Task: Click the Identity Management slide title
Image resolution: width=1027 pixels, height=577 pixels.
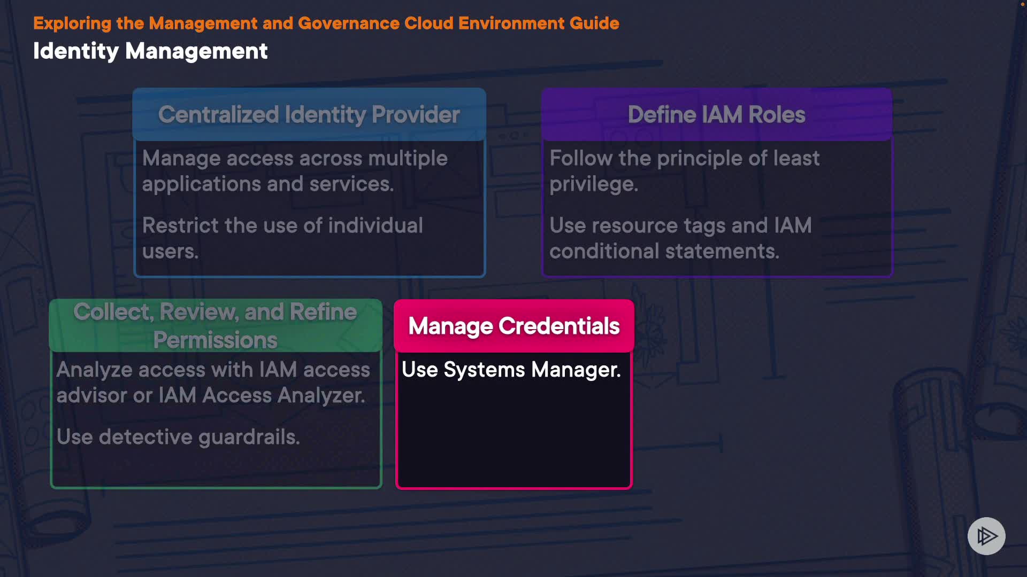Action: click(x=150, y=51)
